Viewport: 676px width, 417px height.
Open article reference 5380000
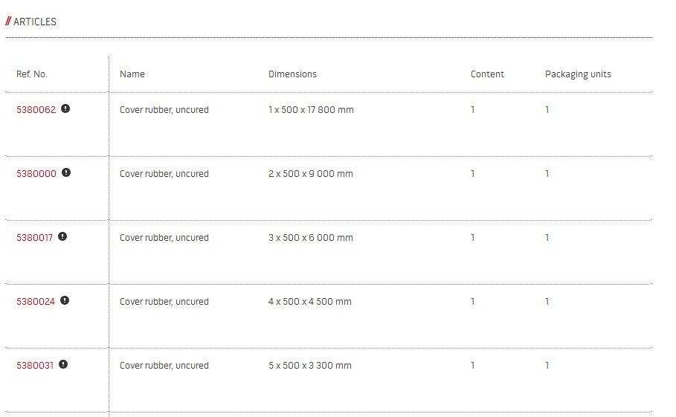(x=36, y=174)
